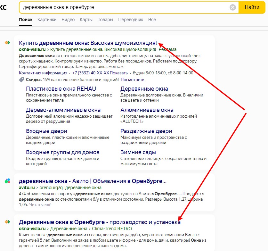Viewport: 268px width, 251px height.
Task: Switch to the Картинки tab
Action: 47,20
